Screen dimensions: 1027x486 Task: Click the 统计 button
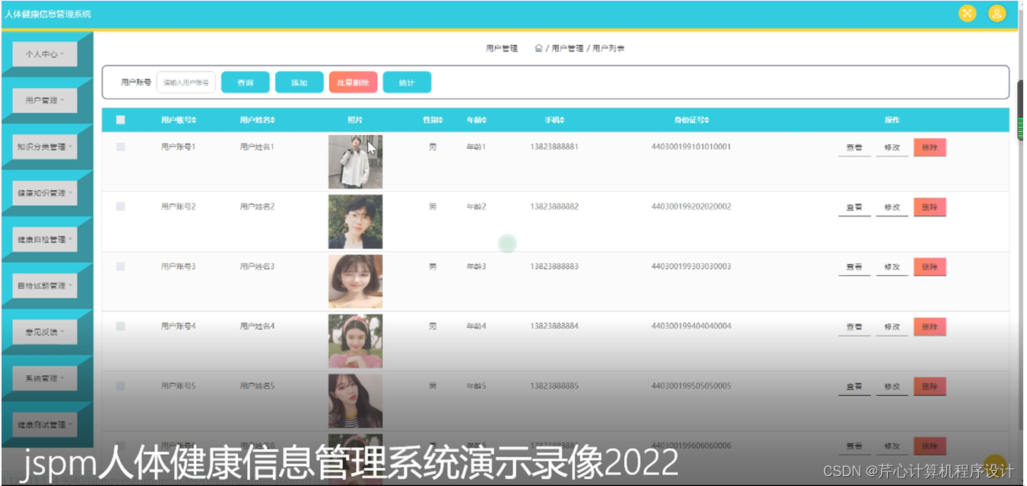click(407, 81)
